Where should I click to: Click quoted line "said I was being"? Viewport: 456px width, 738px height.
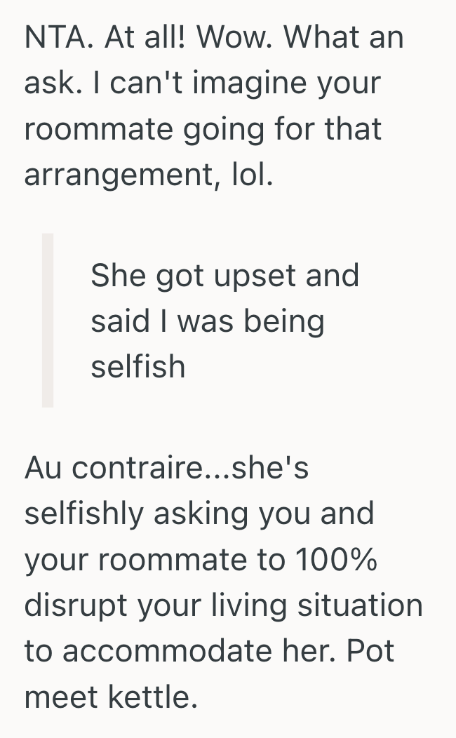pyautogui.click(x=208, y=321)
